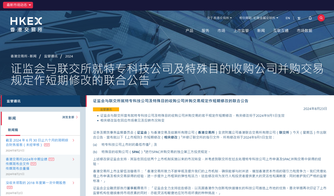This screenshot has width=334, height=196.
Task: Select the 新闻稿 tab
Action: [x=13, y=130]
